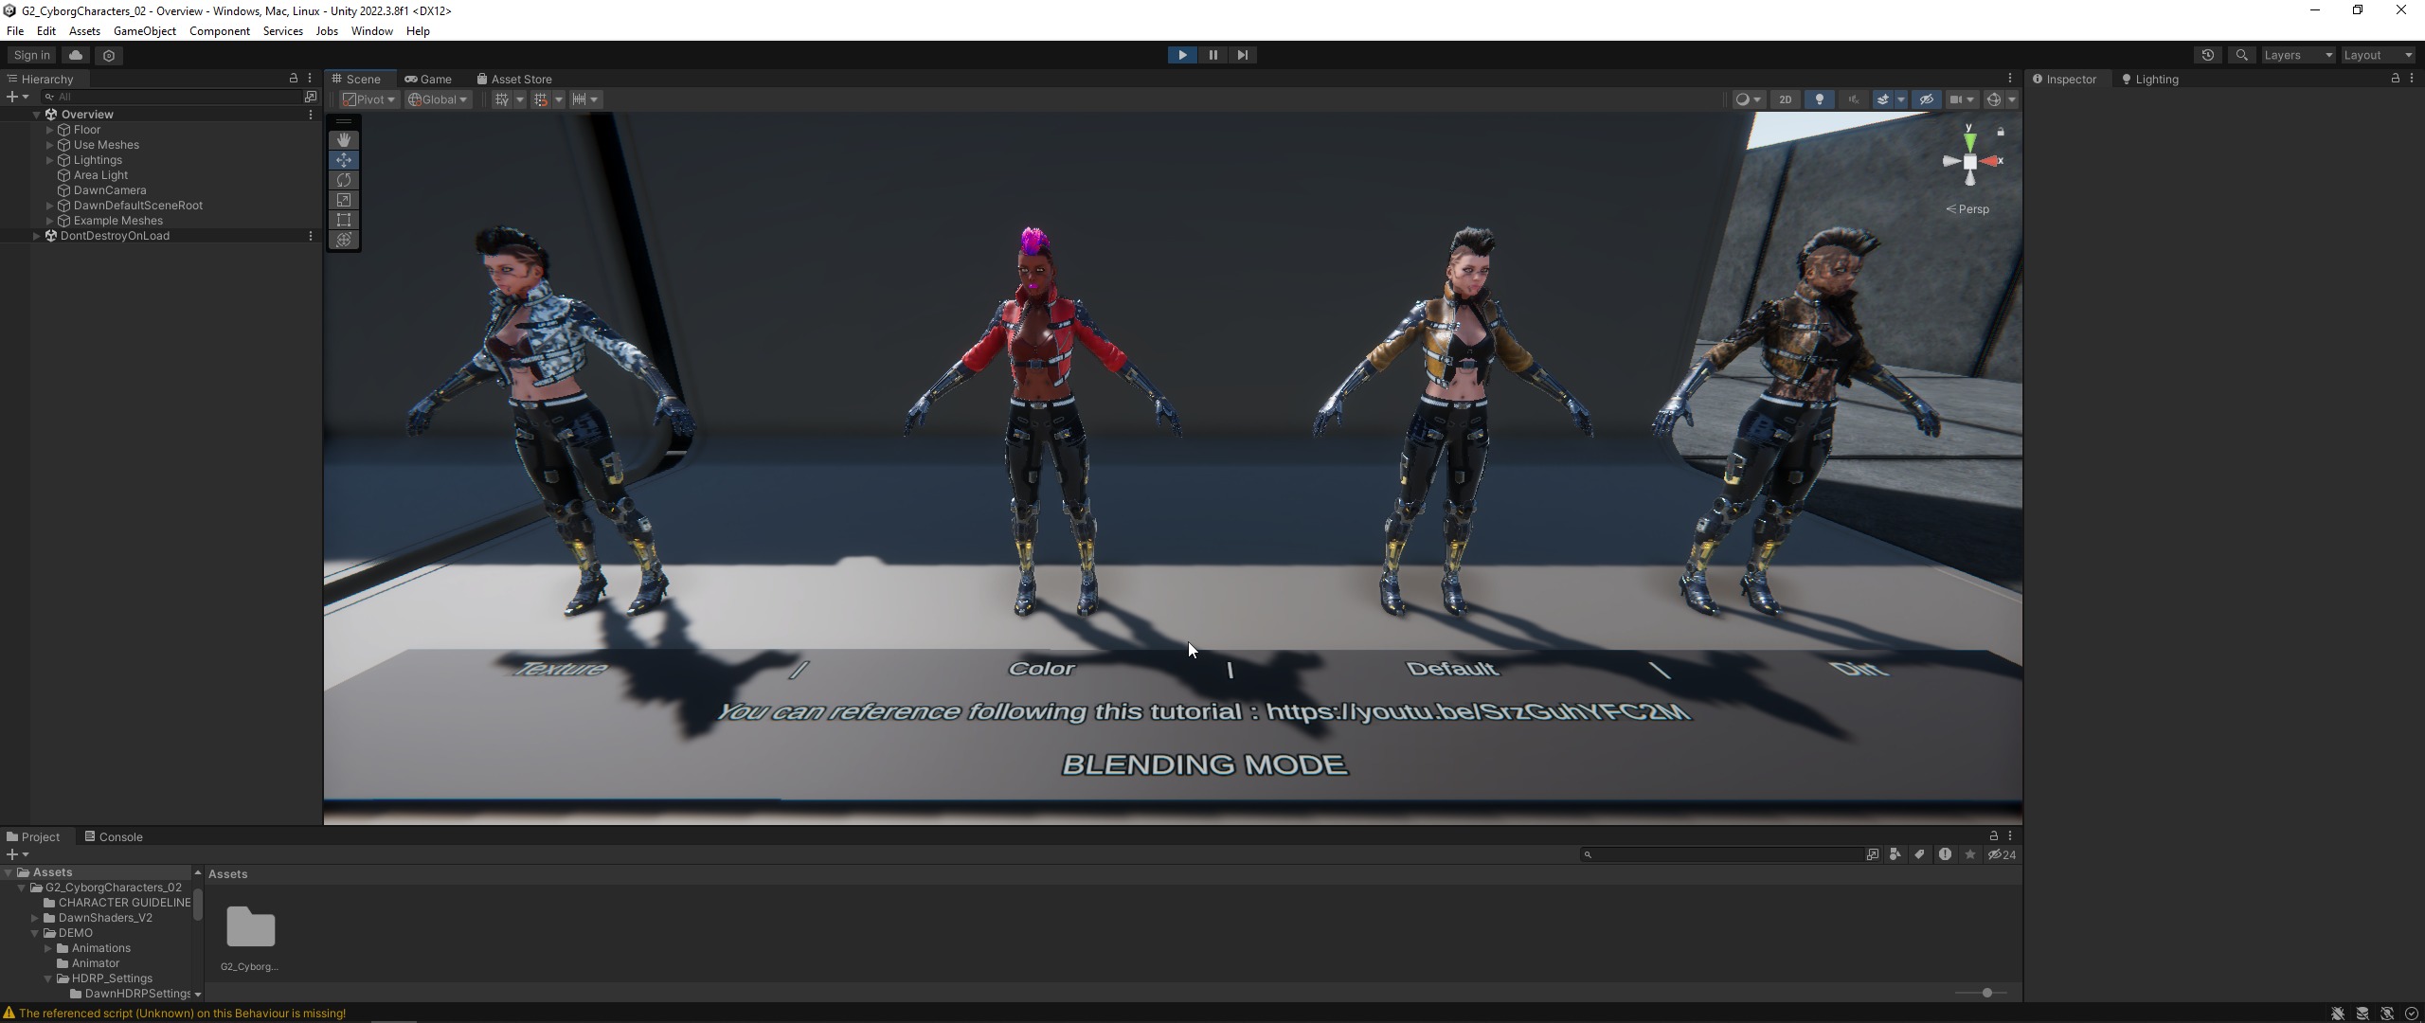This screenshot has width=2425, height=1023.
Task: Open Gizmos dropdown arrow
Action: (x=2012, y=99)
